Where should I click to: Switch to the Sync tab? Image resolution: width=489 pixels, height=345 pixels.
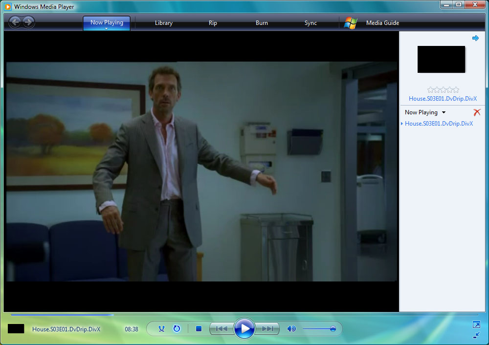point(311,23)
